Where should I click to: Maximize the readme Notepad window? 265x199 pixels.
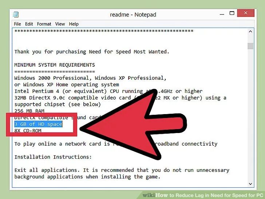232,13
